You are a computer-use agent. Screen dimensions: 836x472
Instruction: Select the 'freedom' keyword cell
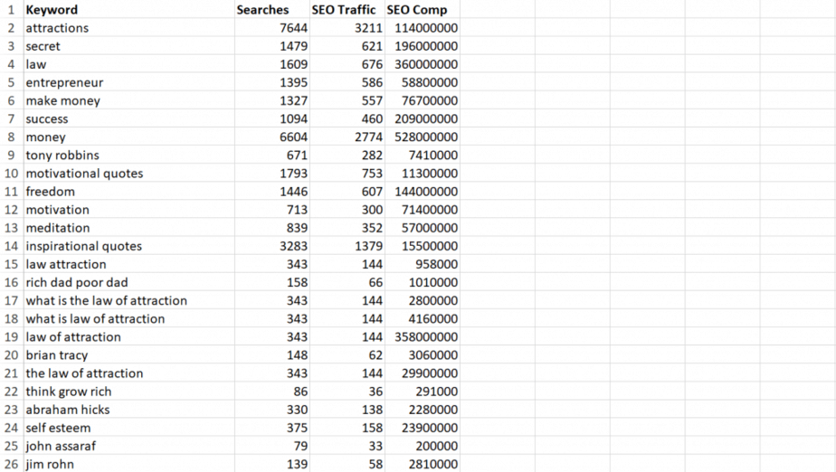pos(129,192)
